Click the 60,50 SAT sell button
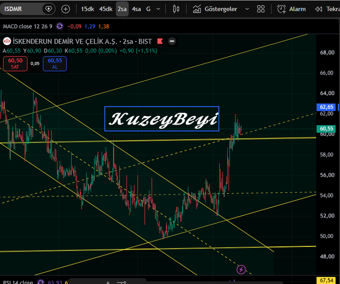 tap(15, 63)
